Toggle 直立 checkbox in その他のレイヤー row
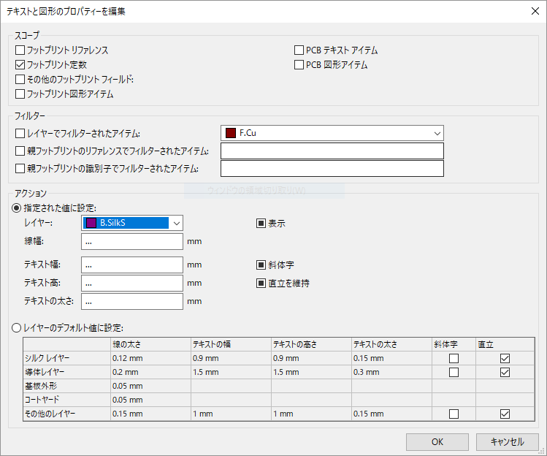The image size is (547, 456). coord(505,414)
